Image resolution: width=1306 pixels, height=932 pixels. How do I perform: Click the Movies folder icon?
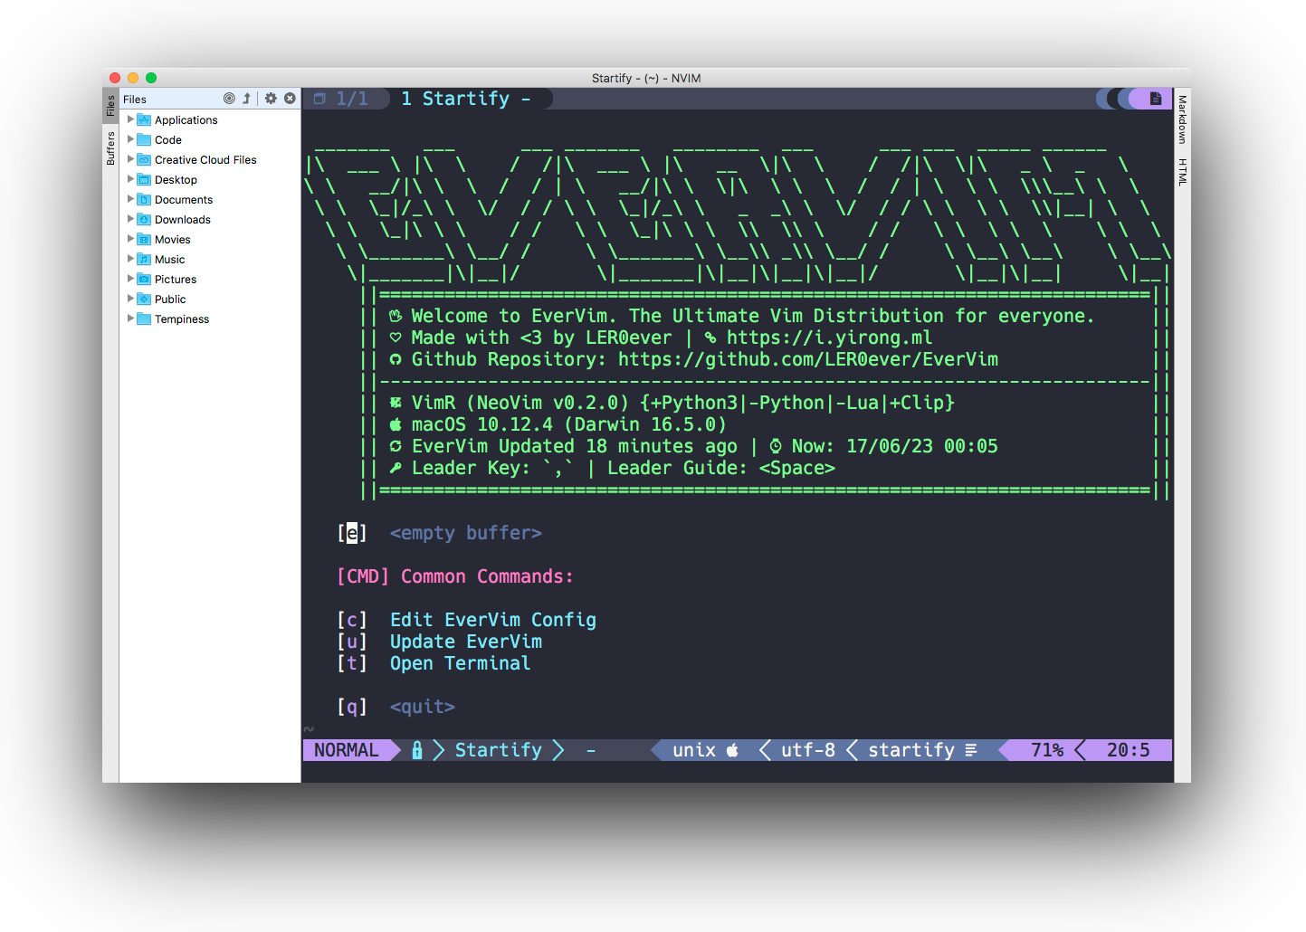(144, 239)
